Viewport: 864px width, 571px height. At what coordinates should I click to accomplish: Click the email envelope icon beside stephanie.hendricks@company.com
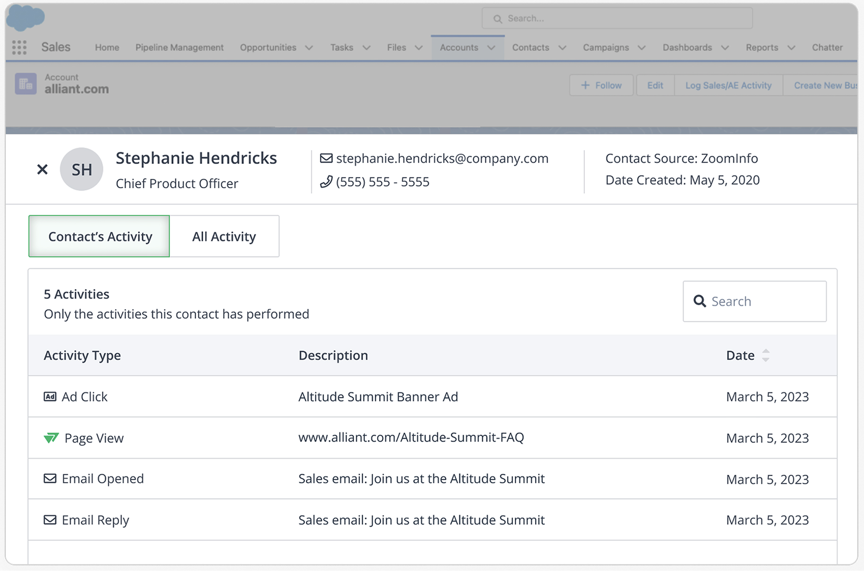(x=326, y=158)
